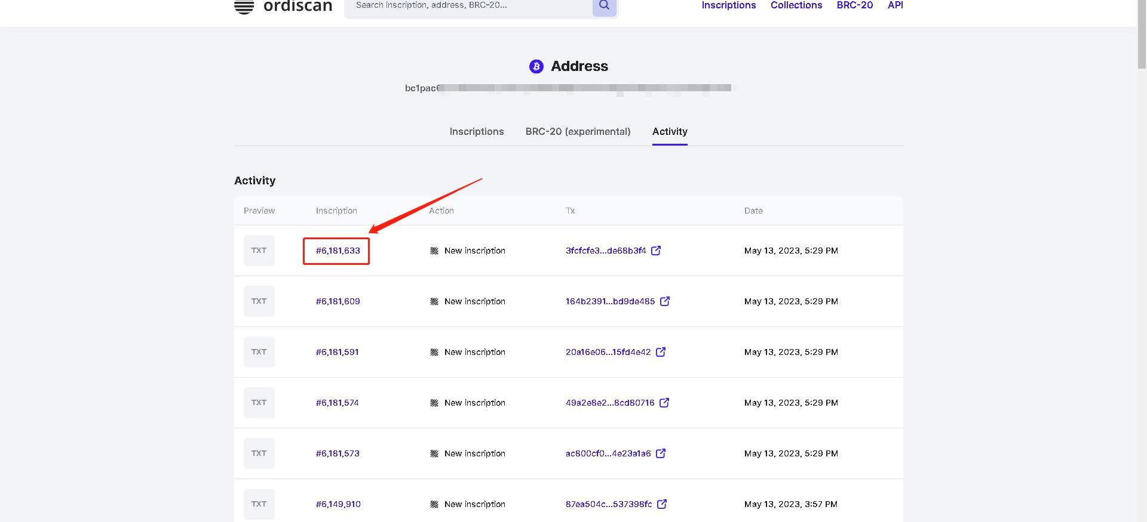Image resolution: width=1147 pixels, height=522 pixels.
Task: Click the search magnifier icon button
Action: tap(604, 5)
